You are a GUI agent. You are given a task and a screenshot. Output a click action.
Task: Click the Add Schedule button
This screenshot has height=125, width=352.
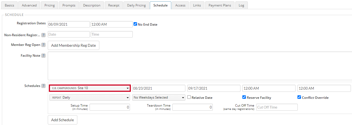click(62, 120)
